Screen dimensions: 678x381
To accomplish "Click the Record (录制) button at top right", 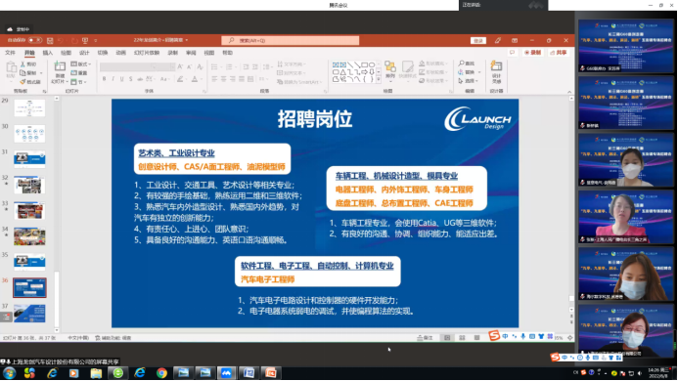I will point(532,53).
